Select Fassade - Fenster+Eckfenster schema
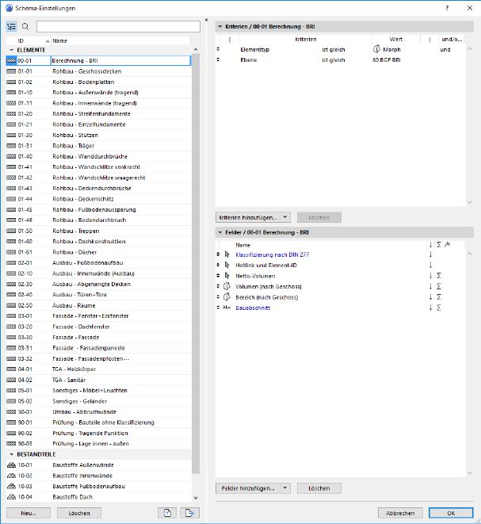 98,316
